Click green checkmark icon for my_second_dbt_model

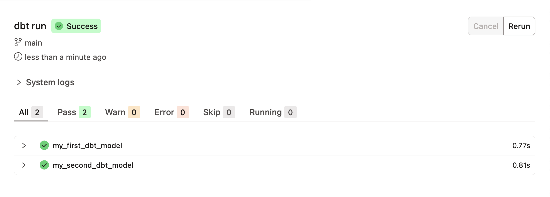tap(44, 165)
